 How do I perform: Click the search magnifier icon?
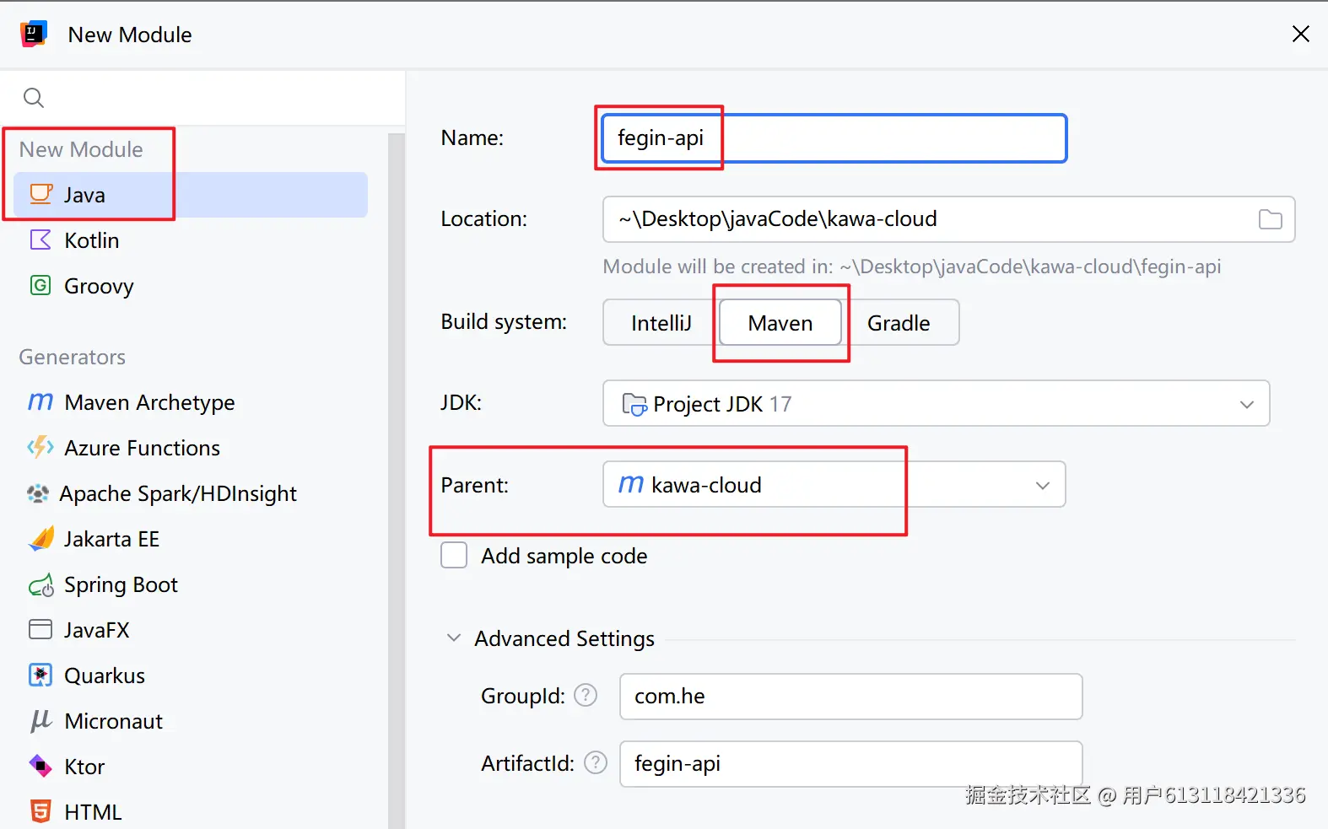click(x=34, y=98)
